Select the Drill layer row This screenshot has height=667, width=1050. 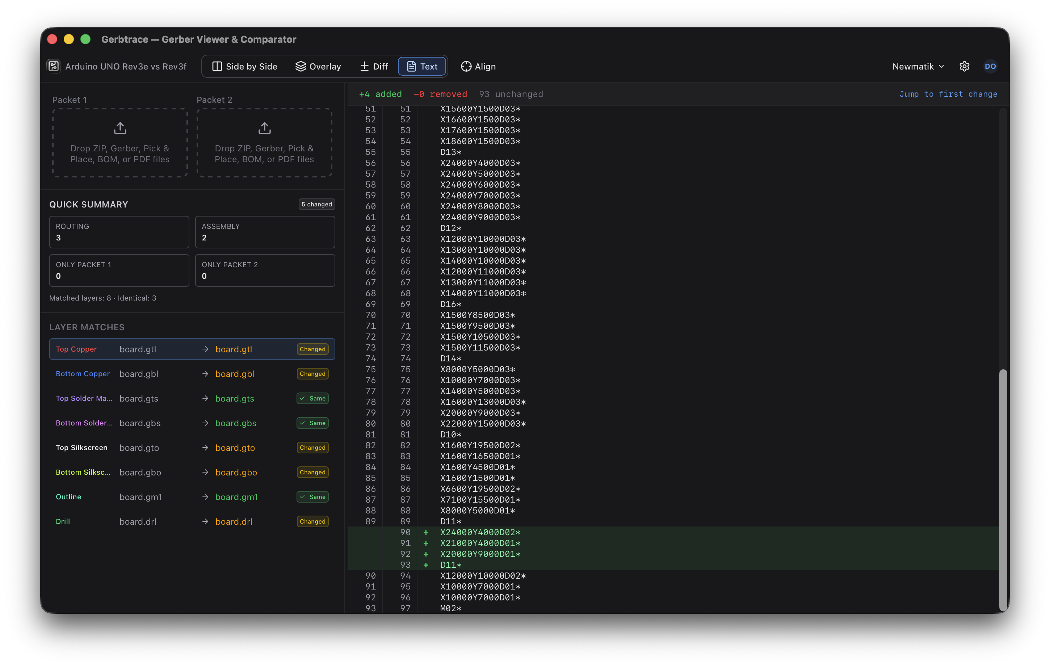[192, 521]
